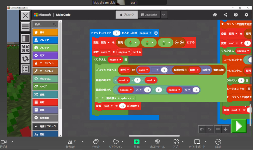Click the workspace horizontal scrollbar
The height and width of the screenshot is (150, 253).
tap(154, 136)
